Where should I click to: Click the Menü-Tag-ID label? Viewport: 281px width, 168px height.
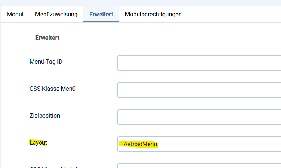46,62
